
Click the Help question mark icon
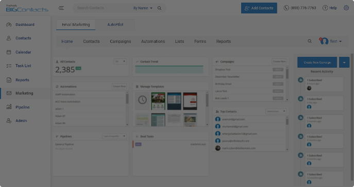coord(325,8)
